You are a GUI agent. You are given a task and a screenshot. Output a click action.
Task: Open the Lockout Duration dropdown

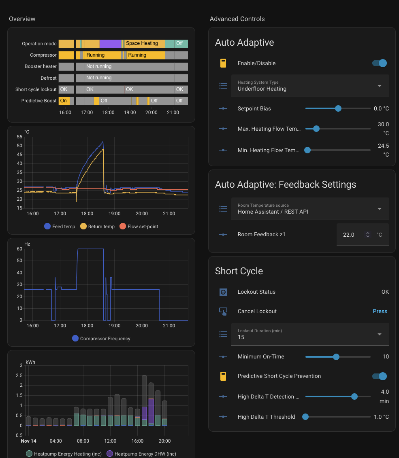pyautogui.click(x=310, y=334)
